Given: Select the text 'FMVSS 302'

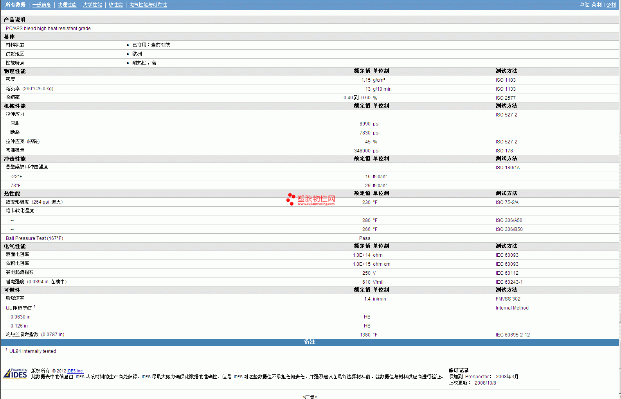Looking at the screenshot, I should pyautogui.click(x=508, y=299).
